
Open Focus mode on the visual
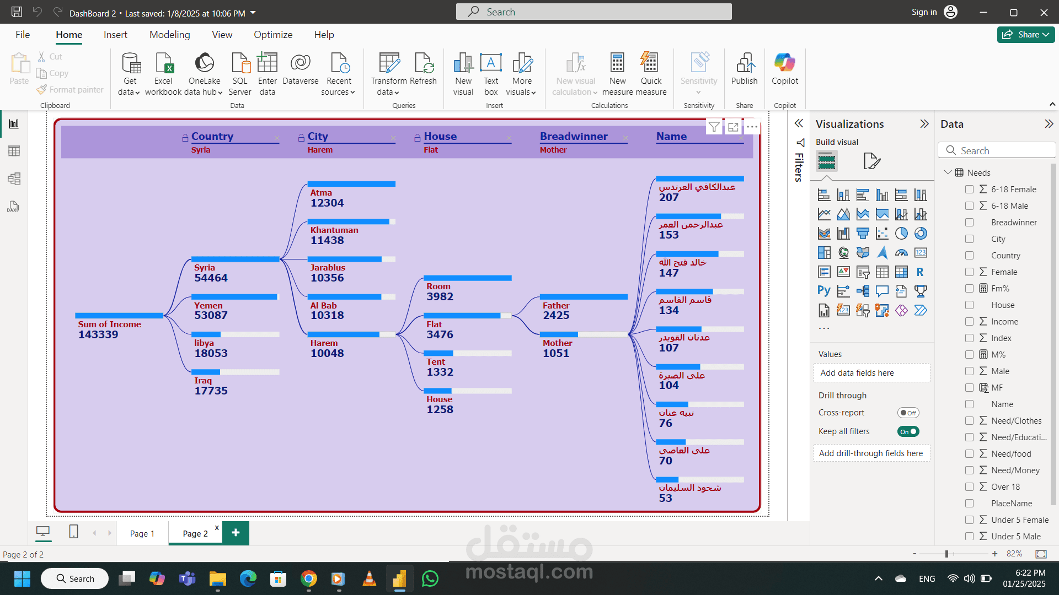pyautogui.click(x=733, y=127)
